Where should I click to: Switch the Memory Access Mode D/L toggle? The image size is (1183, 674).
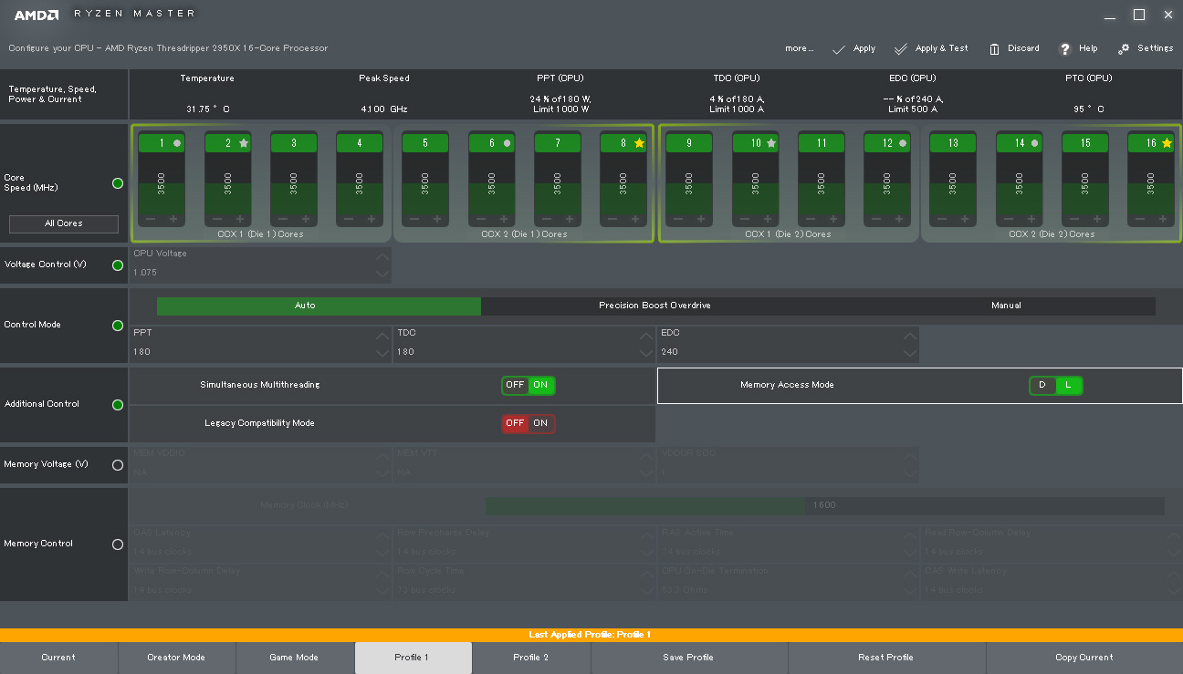[x=1055, y=385]
